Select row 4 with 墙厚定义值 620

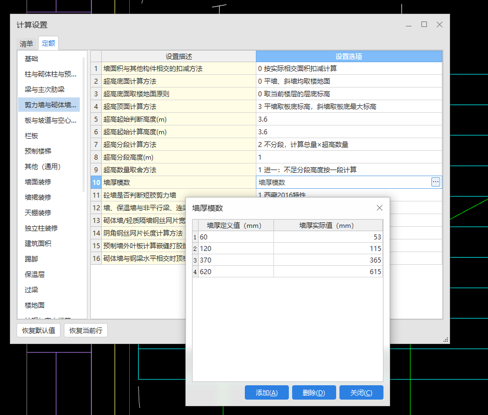(x=237, y=272)
